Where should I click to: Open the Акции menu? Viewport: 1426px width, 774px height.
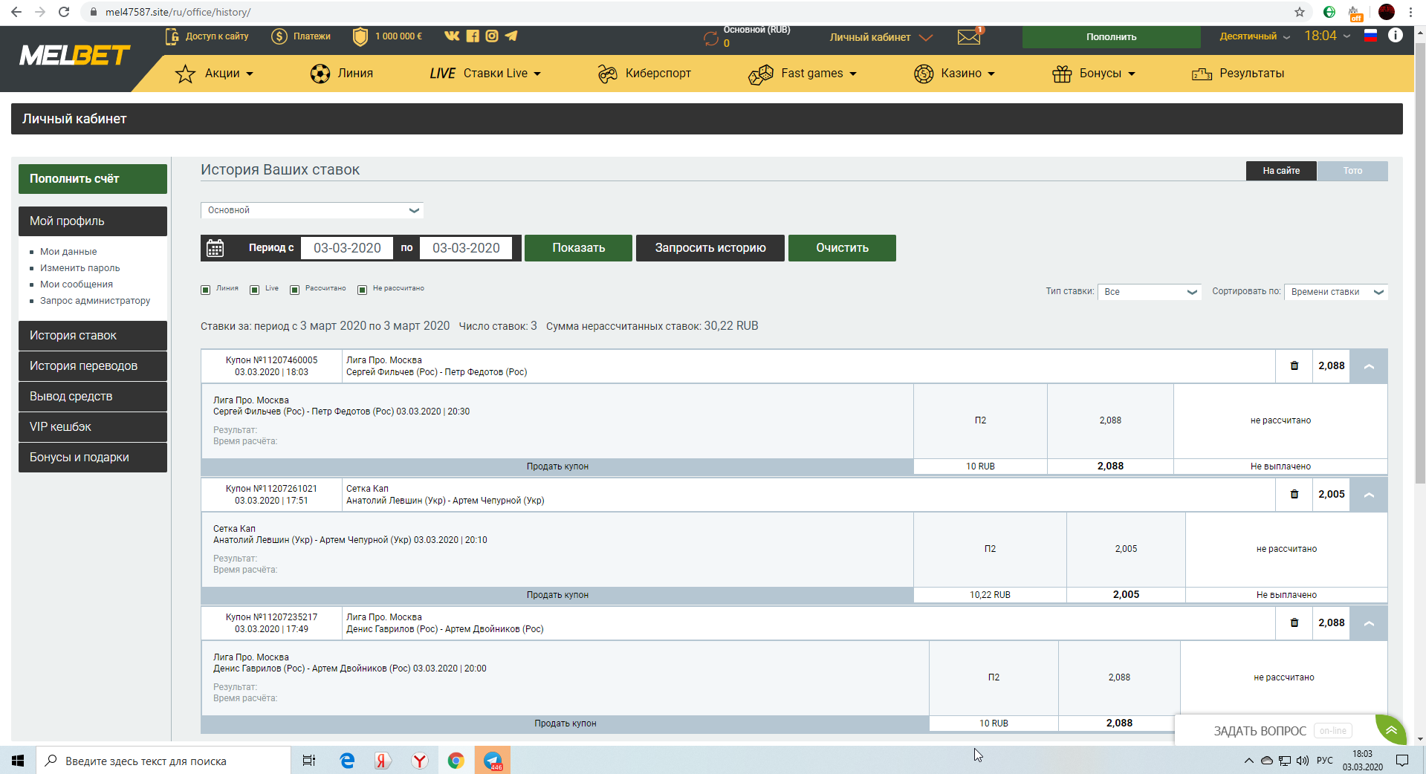[215, 74]
